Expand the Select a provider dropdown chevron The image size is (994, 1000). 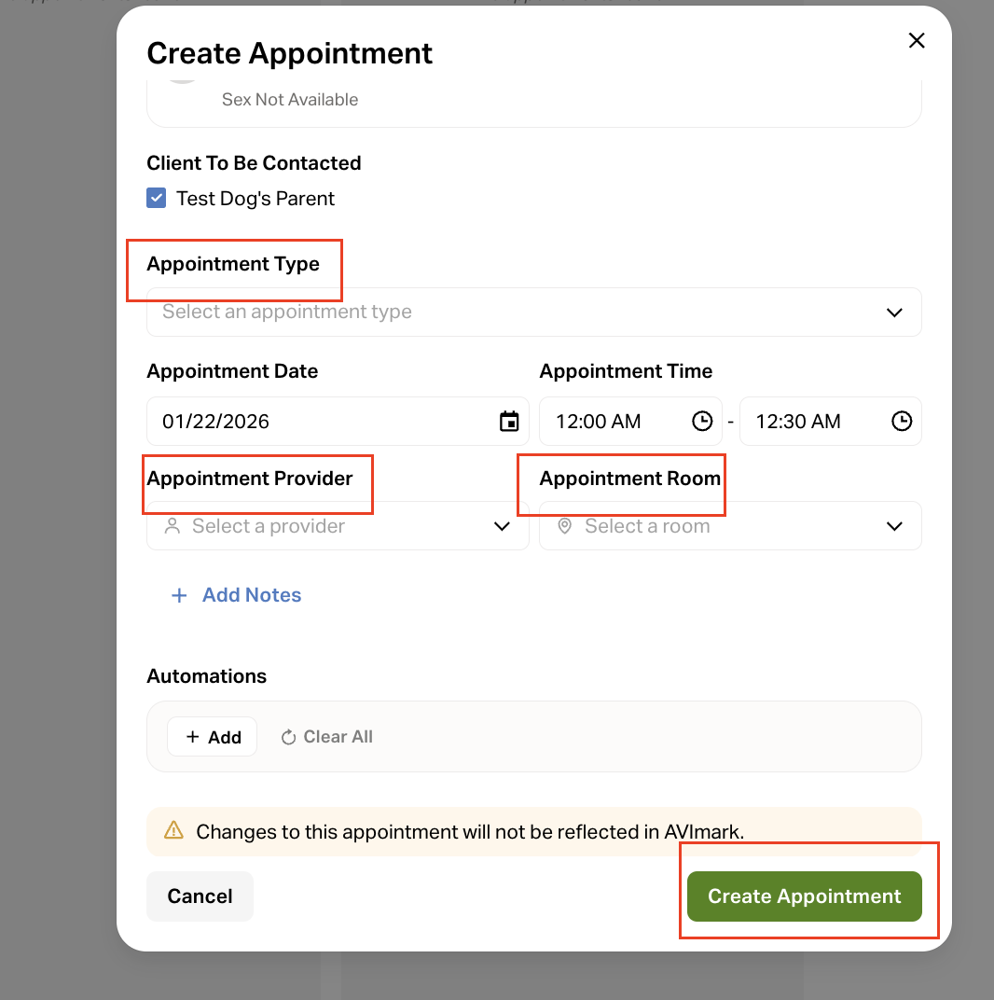pyautogui.click(x=502, y=526)
